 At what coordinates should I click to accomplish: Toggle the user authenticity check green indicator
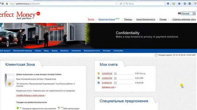pos(18,108)
